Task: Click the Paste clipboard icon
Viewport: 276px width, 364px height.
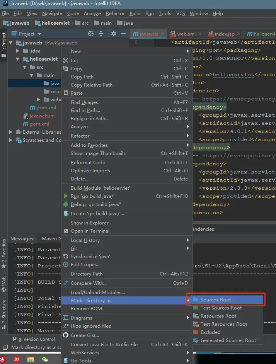Action: (66, 93)
